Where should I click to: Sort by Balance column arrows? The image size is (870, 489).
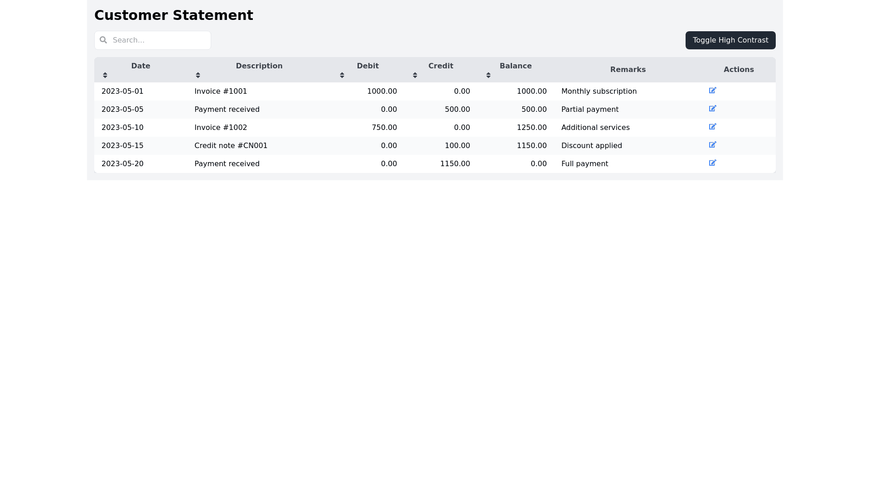(488, 75)
